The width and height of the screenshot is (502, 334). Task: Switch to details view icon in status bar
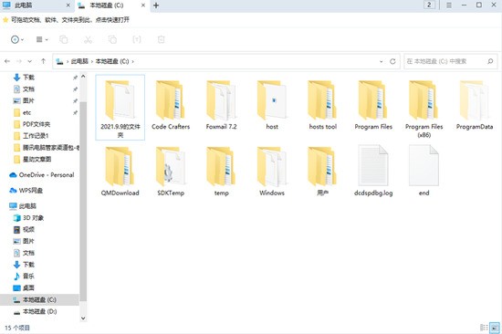(484, 328)
